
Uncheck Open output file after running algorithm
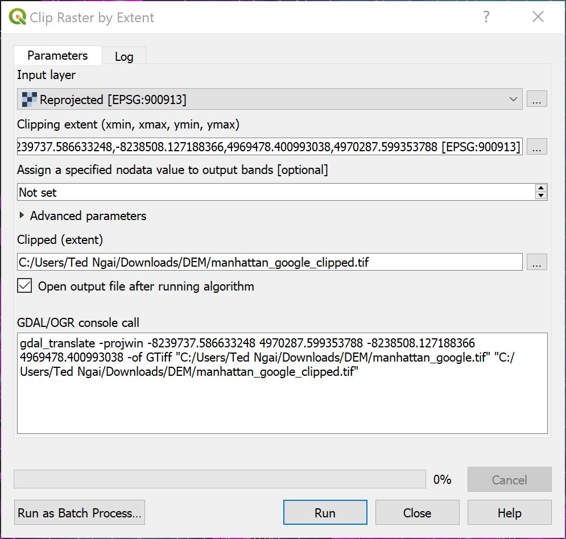[x=23, y=286]
